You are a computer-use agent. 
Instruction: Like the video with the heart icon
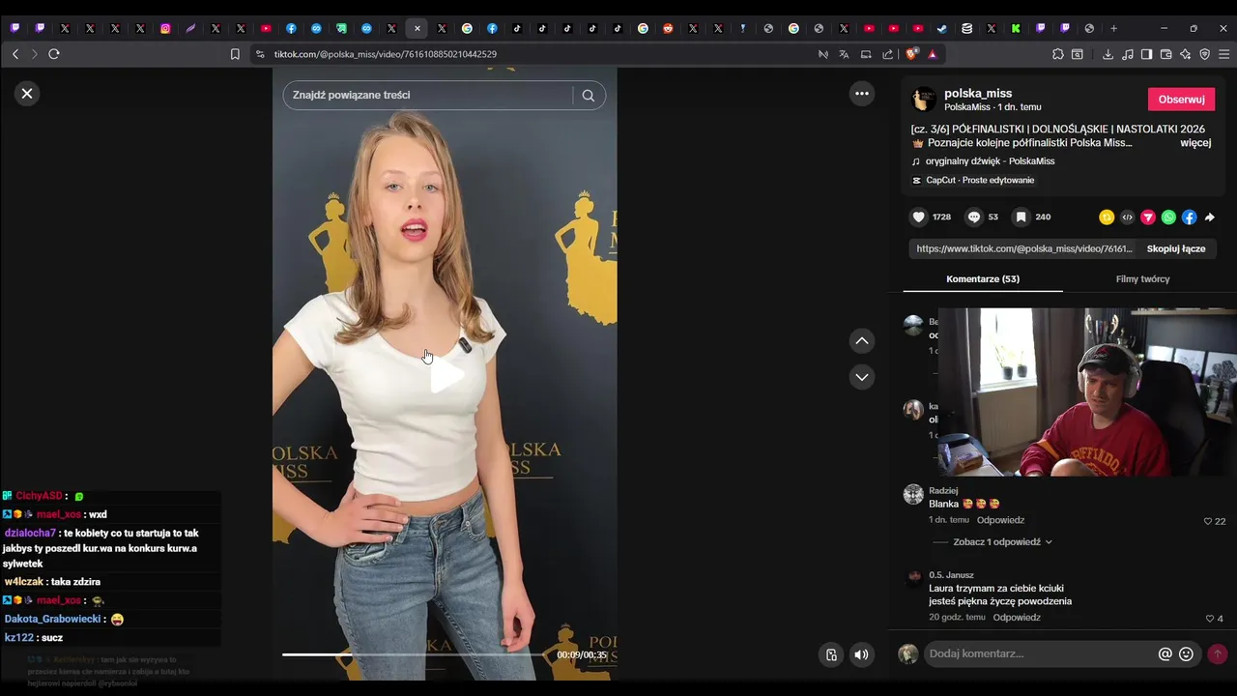pos(919,217)
